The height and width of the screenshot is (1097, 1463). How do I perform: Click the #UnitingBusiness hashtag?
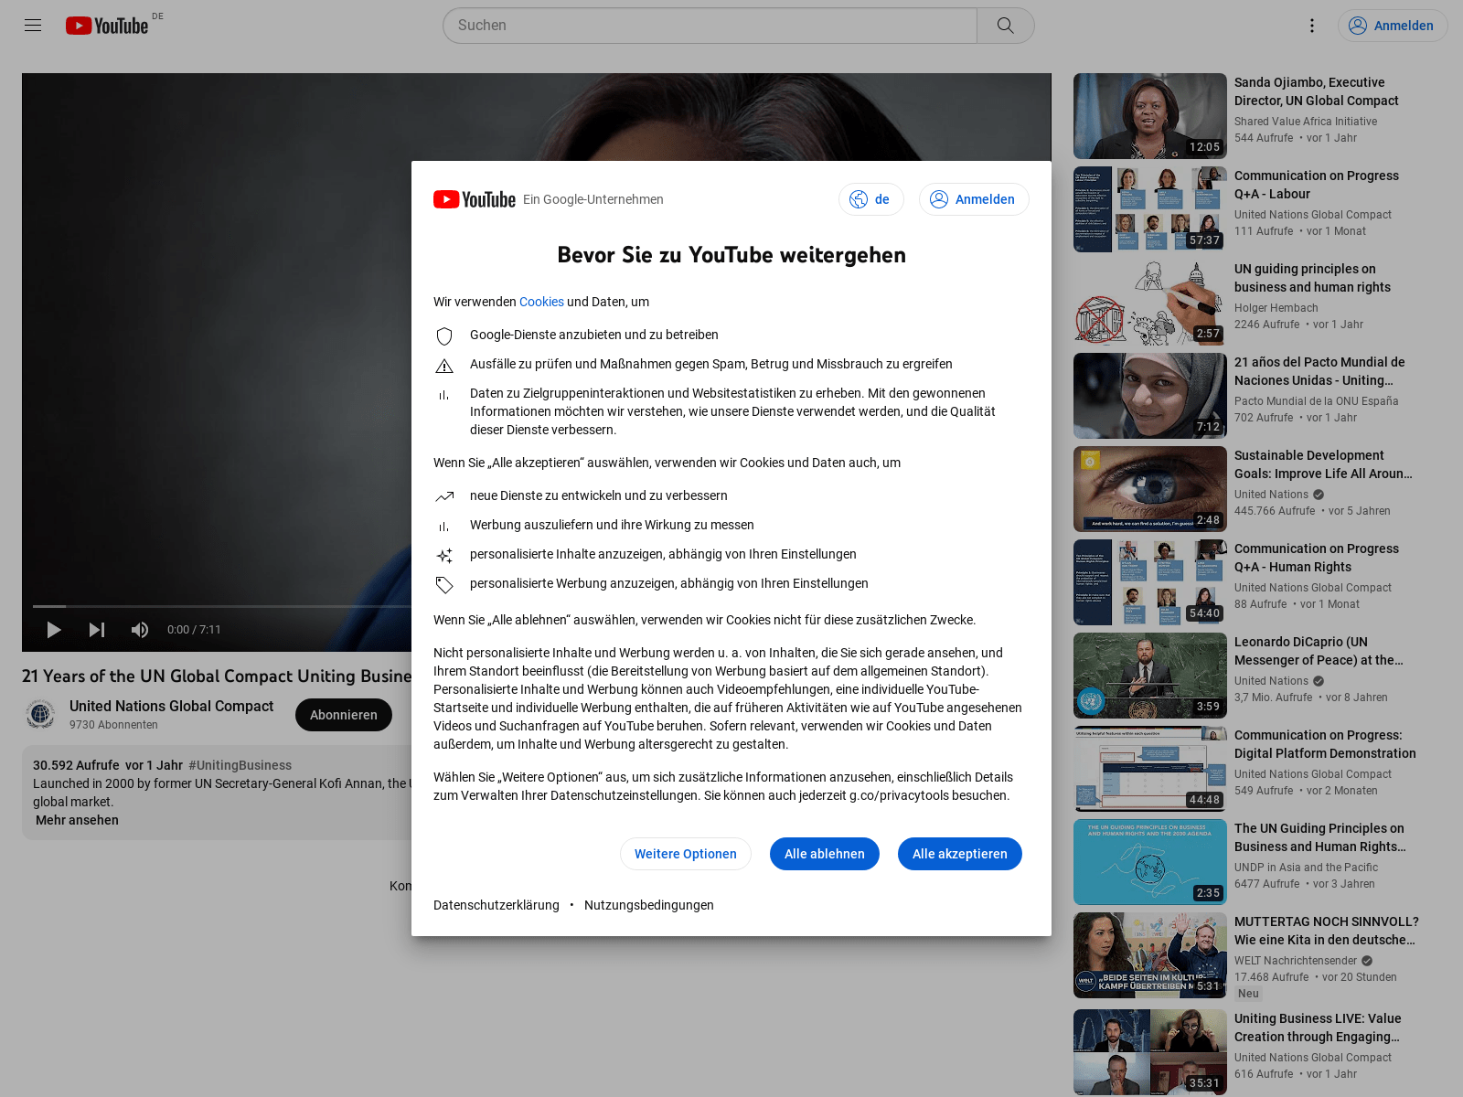click(240, 765)
